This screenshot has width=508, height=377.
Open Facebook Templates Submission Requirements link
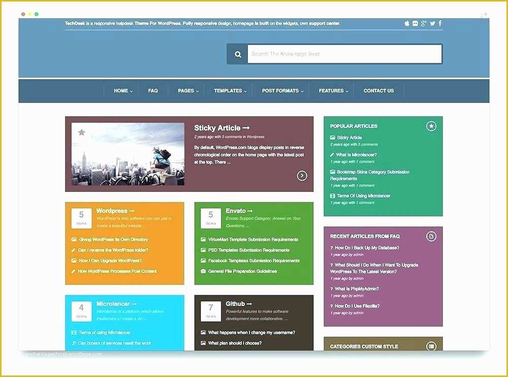254,260
